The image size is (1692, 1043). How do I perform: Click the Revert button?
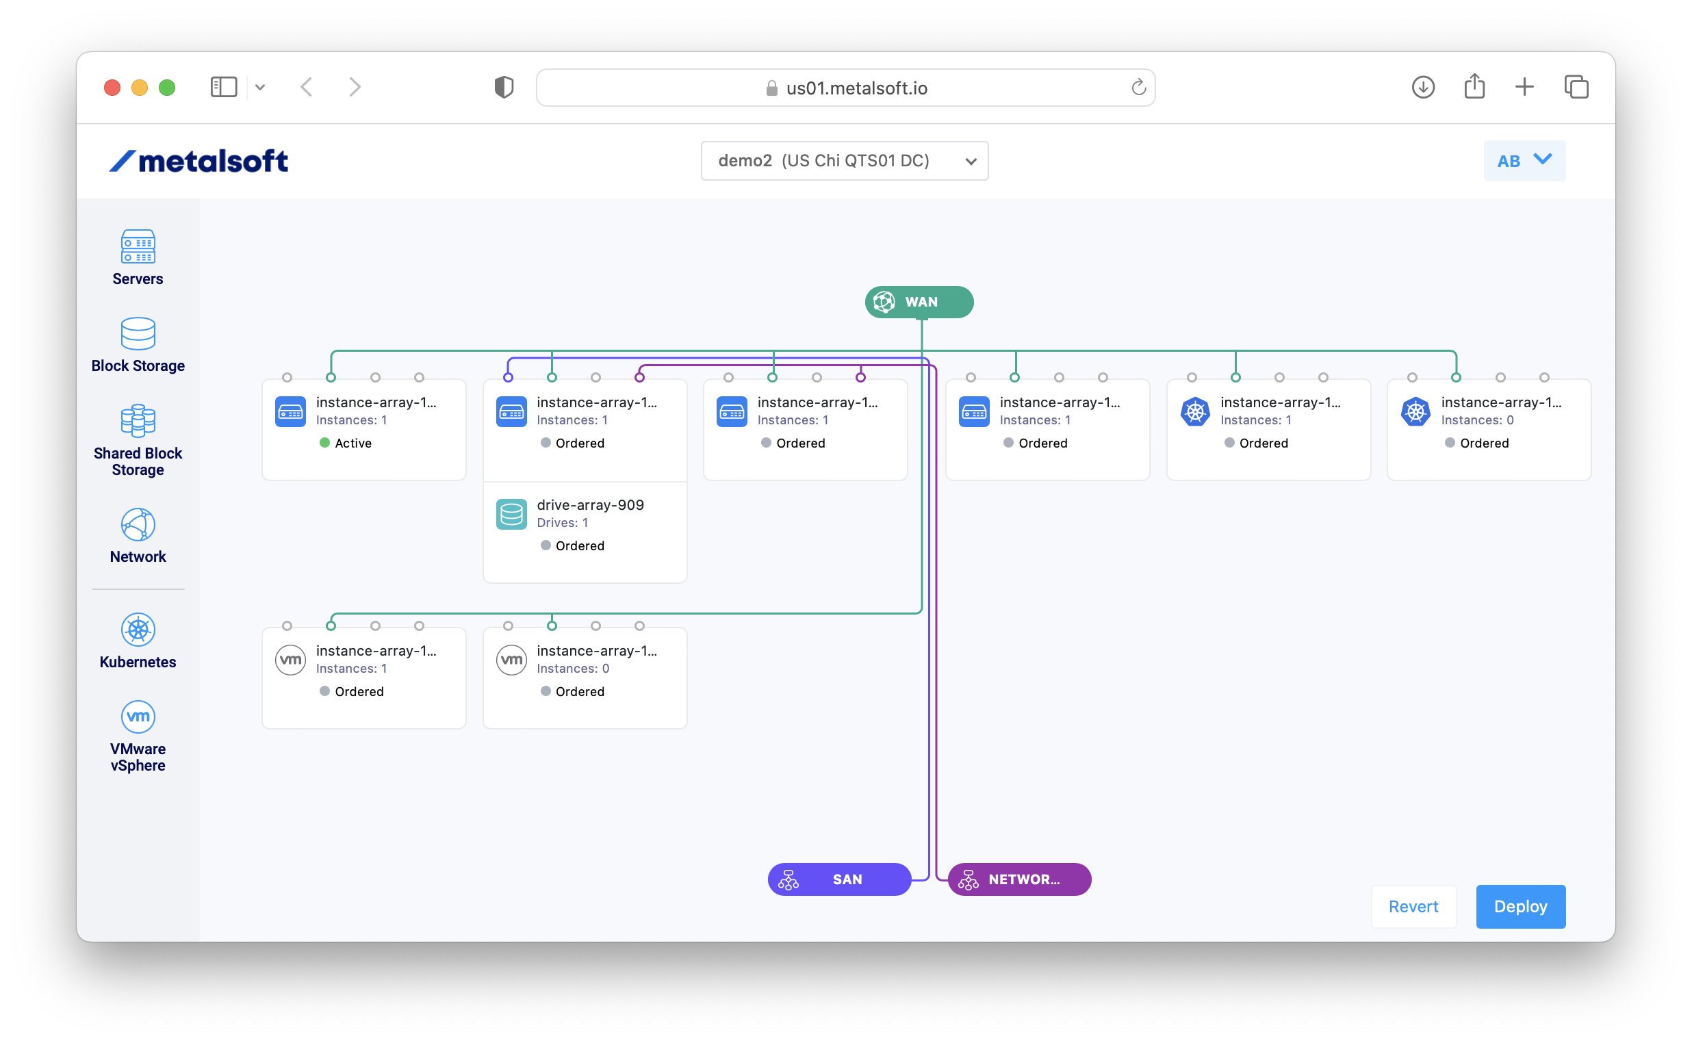point(1413,906)
